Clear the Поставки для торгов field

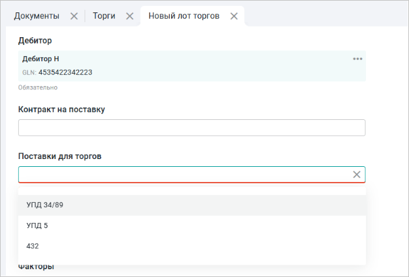click(357, 175)
